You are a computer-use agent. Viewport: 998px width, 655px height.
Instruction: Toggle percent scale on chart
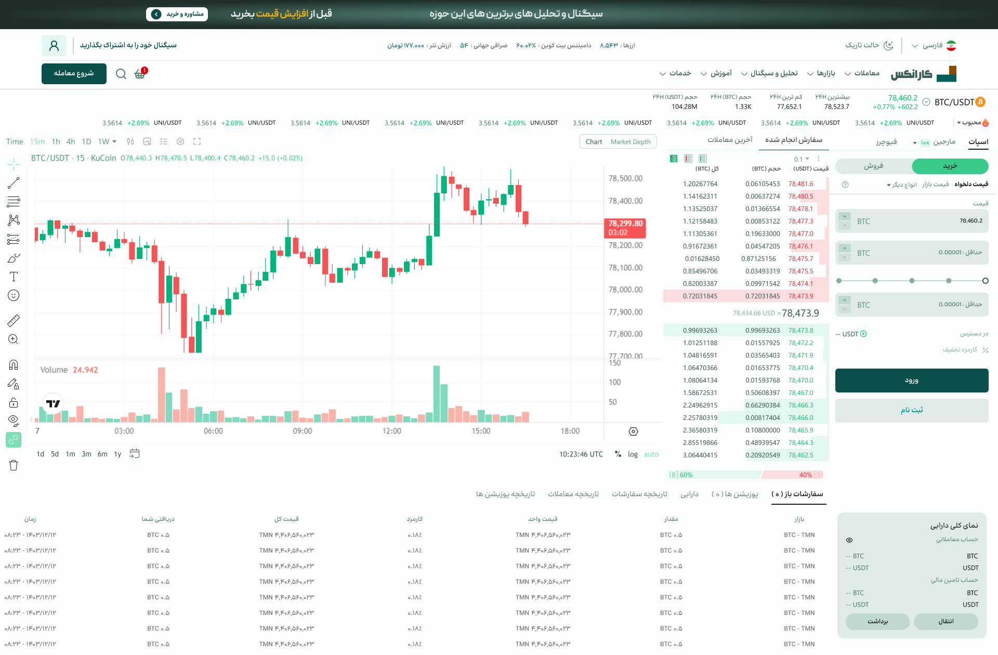point(618,454)
